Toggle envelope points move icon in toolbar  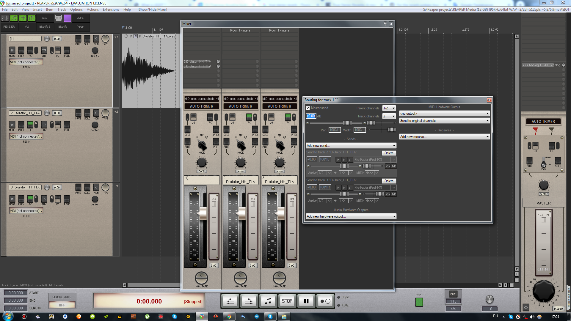(14, 18)
